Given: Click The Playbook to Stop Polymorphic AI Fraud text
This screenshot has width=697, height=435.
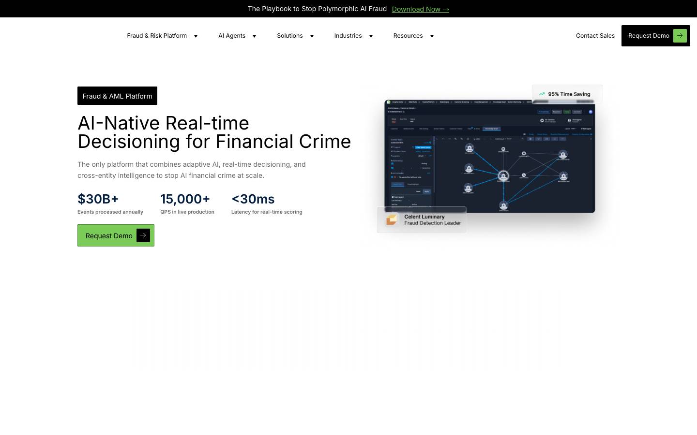Looking at the screenshot, I should pyautogui.click(x=317, y=9).
